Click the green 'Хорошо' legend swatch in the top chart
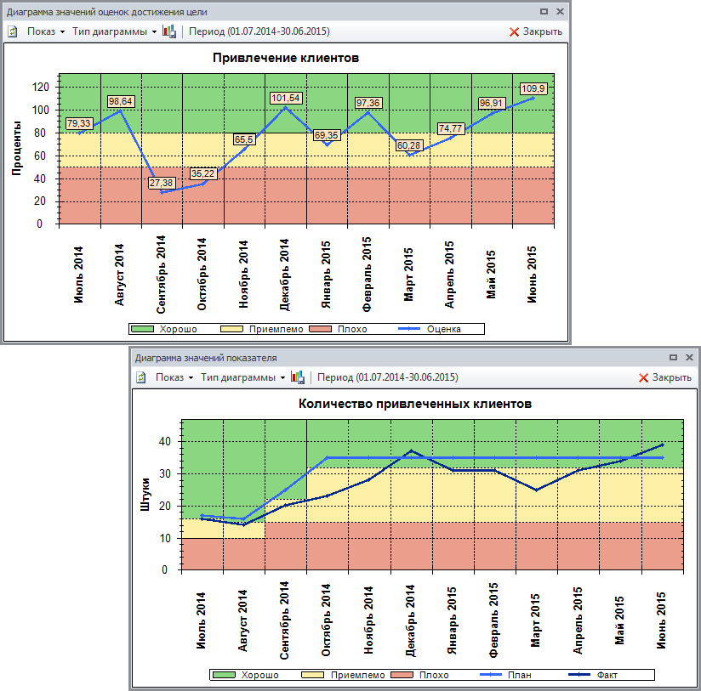The width and height of the screenshot is (701, 691). [x=152, y=329]
